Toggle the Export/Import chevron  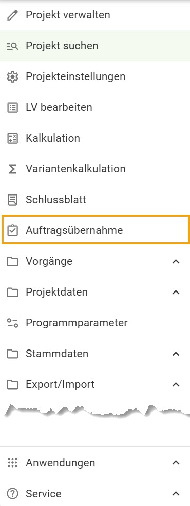click(x=176, y=384)
